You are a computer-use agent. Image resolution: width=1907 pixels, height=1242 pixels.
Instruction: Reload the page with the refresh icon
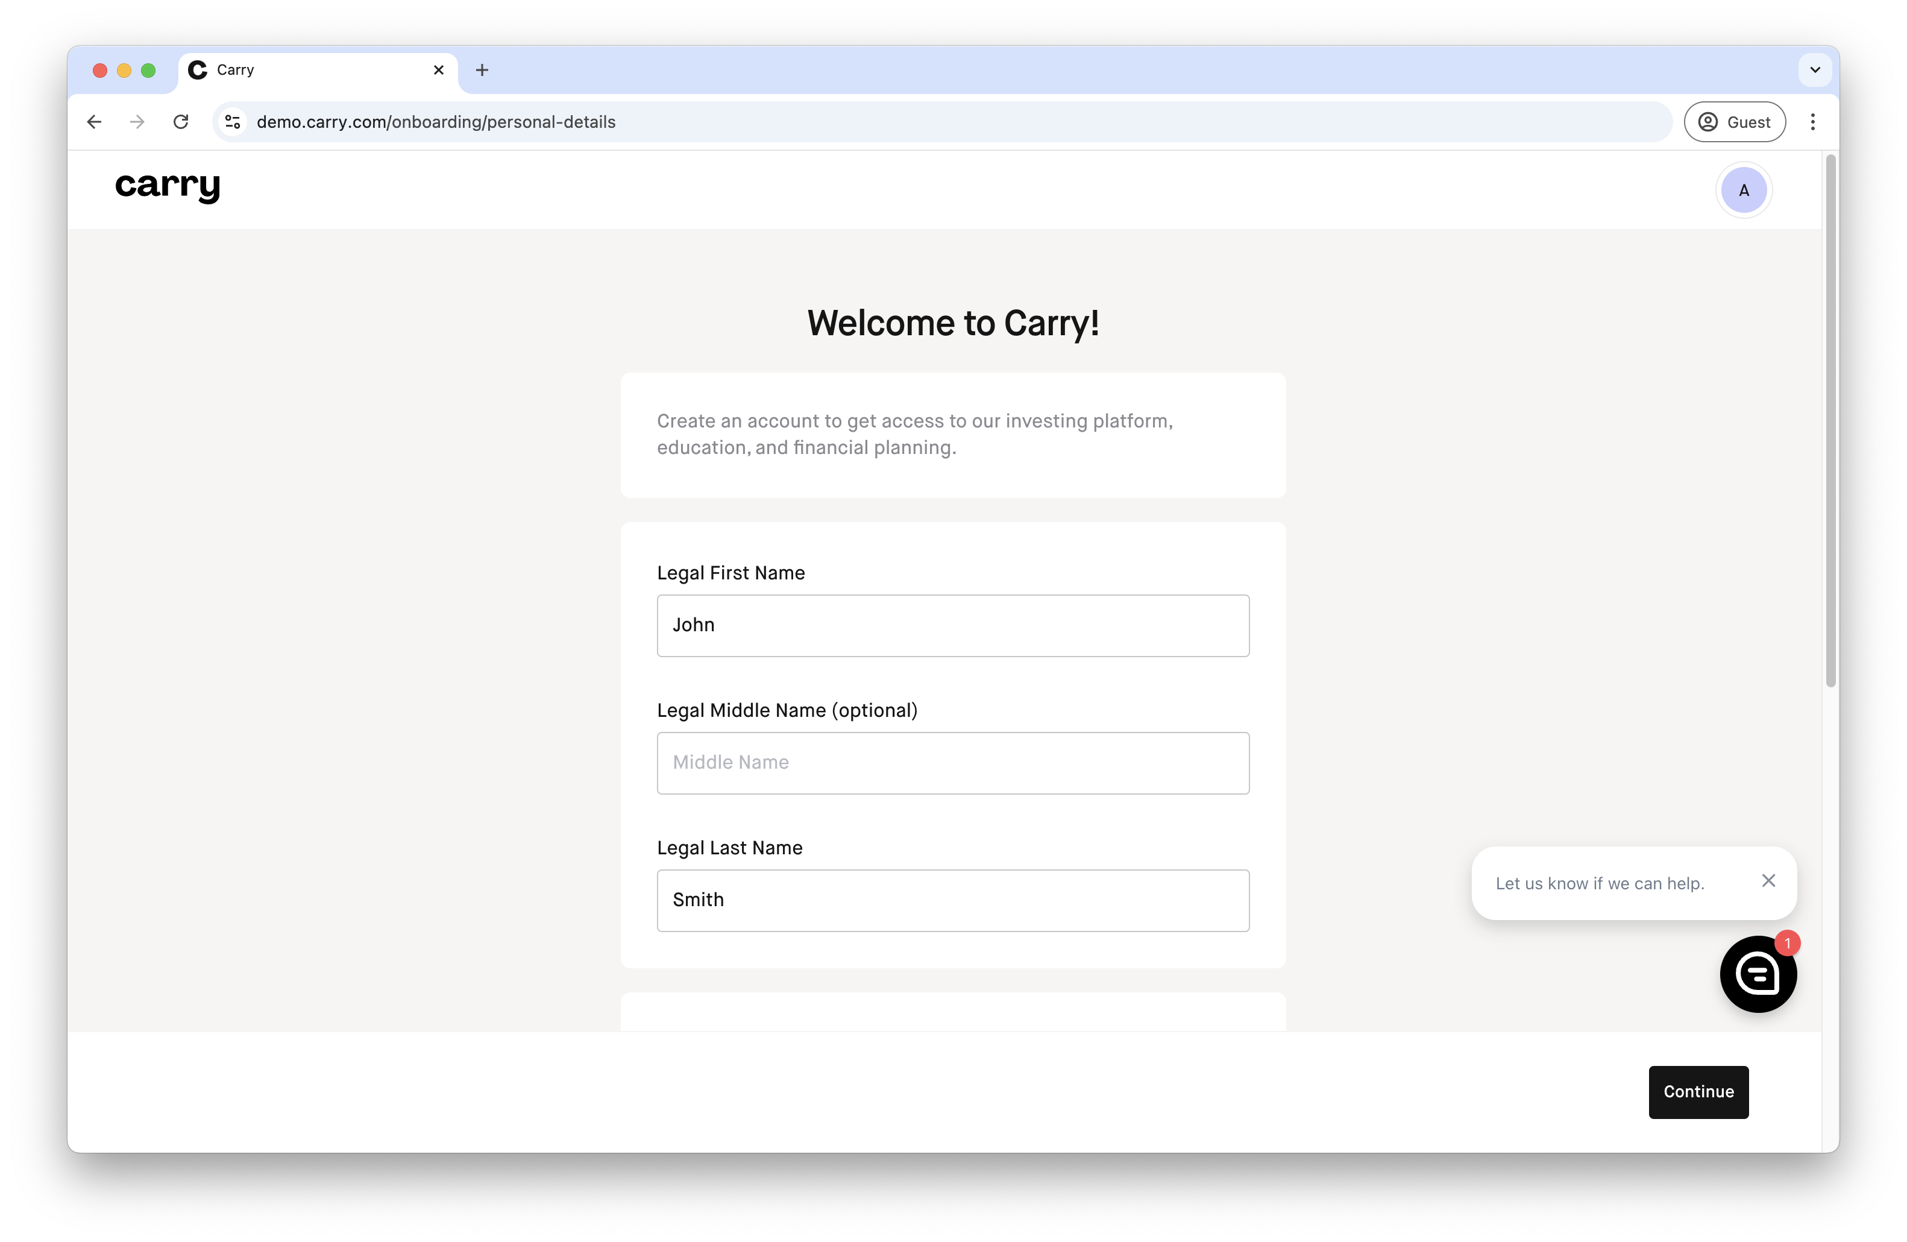click(x=181, y=122)
